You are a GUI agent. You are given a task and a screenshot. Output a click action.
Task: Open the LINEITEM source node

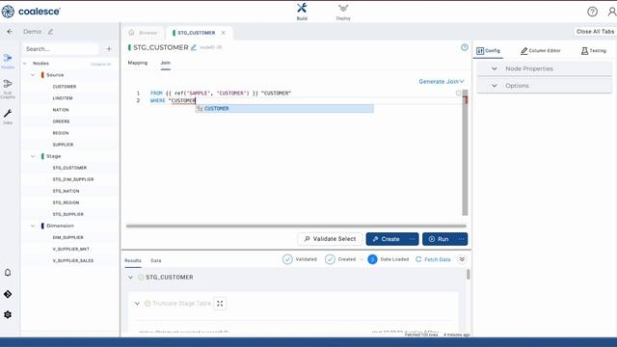point(63,98)
